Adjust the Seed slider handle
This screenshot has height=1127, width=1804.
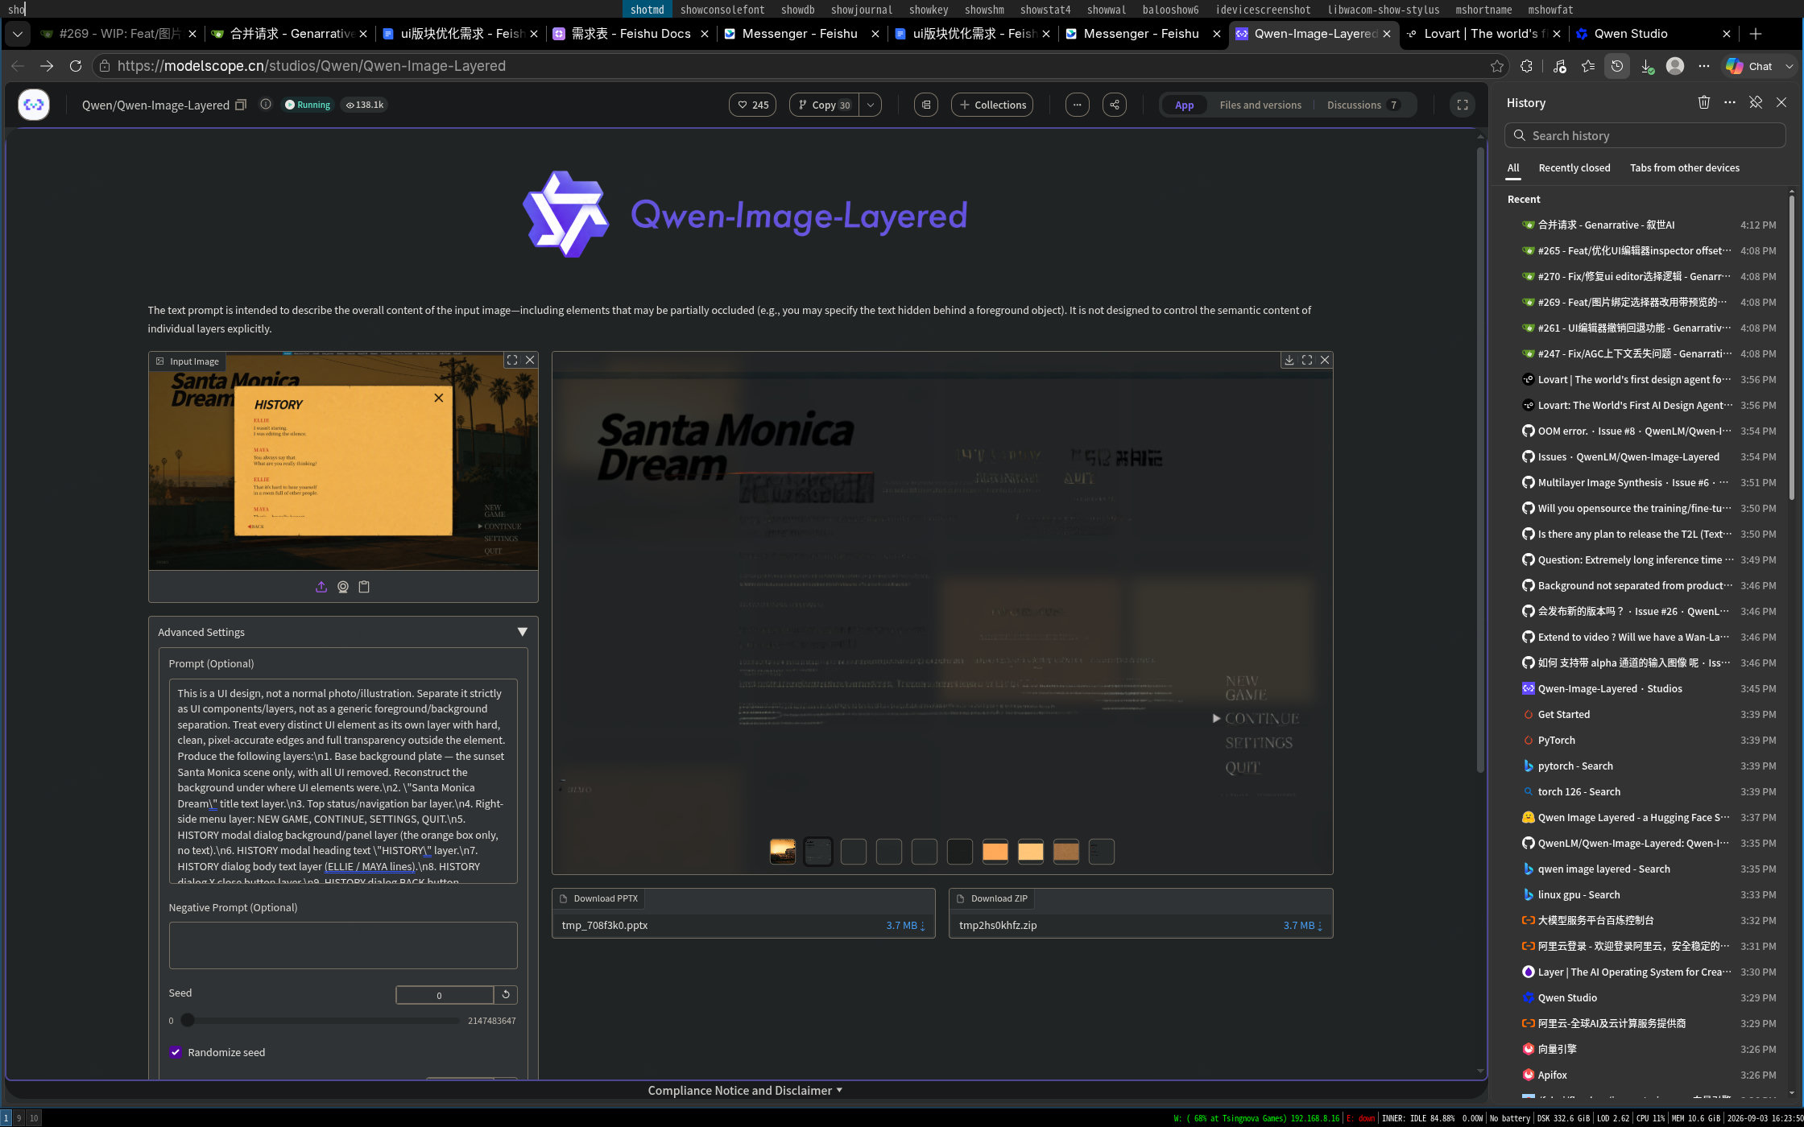tap(188, 1020)
